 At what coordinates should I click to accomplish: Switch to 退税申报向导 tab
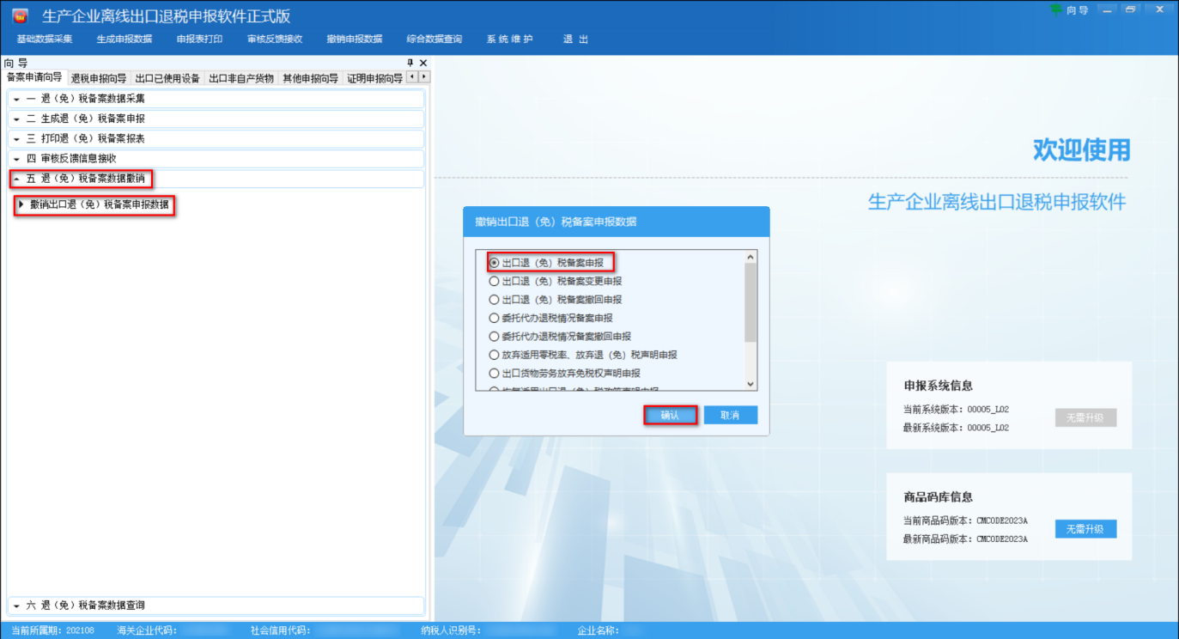[99, 78]
